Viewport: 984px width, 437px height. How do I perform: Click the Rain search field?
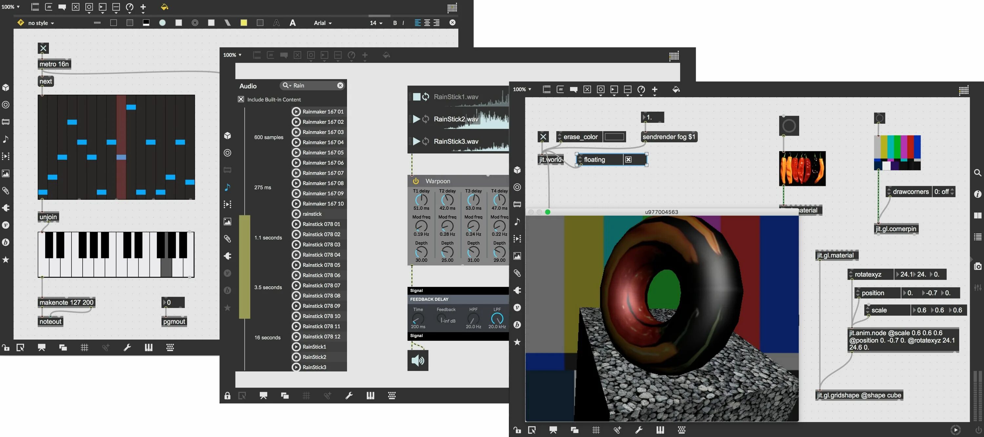tap(313, 85)
